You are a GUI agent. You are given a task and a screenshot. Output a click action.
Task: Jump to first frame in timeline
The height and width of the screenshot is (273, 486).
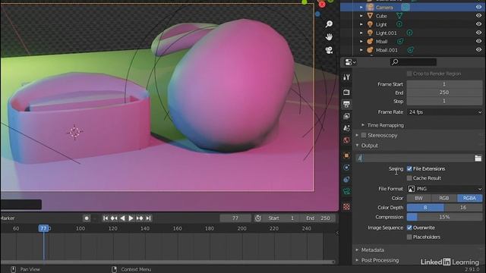click(x=106, y=218)
